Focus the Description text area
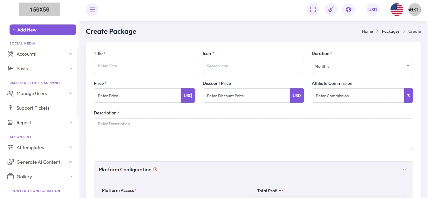The image size is (428, 198). coord(253,134)
